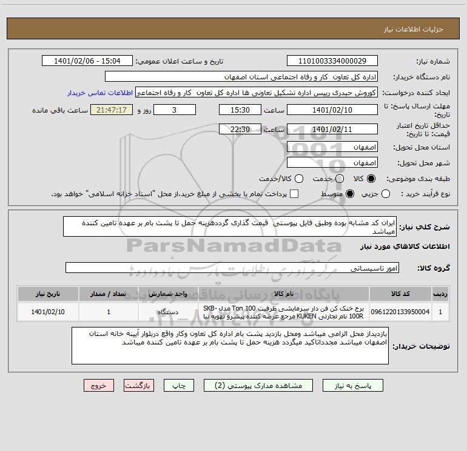Click the بازگشت back button
Image resolution: width=467 pixels, height=451 pixels.
(139, 386)
